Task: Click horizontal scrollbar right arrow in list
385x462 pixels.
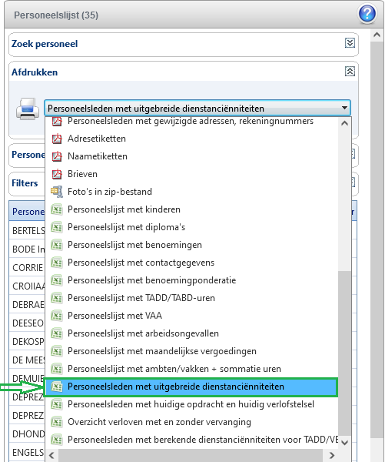Action: pos(331,455)
